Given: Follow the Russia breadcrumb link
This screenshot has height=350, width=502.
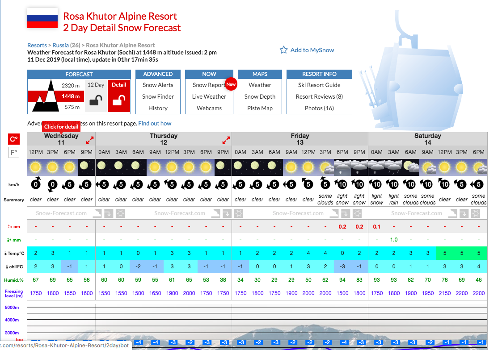Looking at the screenshot, I should point(60,46).
